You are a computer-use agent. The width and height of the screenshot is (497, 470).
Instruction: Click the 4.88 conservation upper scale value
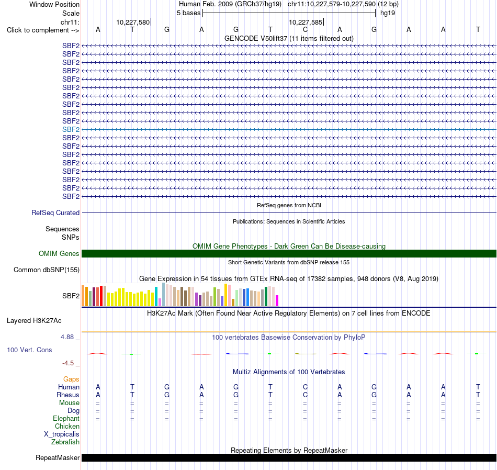[67, 337]
